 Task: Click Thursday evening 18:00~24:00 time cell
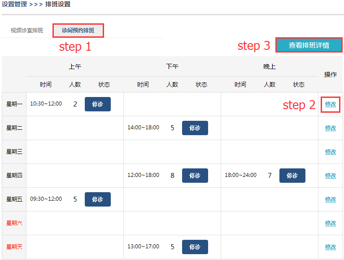[240, 175]
